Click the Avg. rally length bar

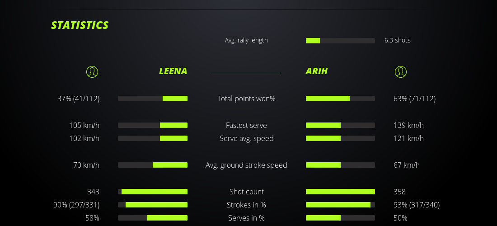(340, 41)
